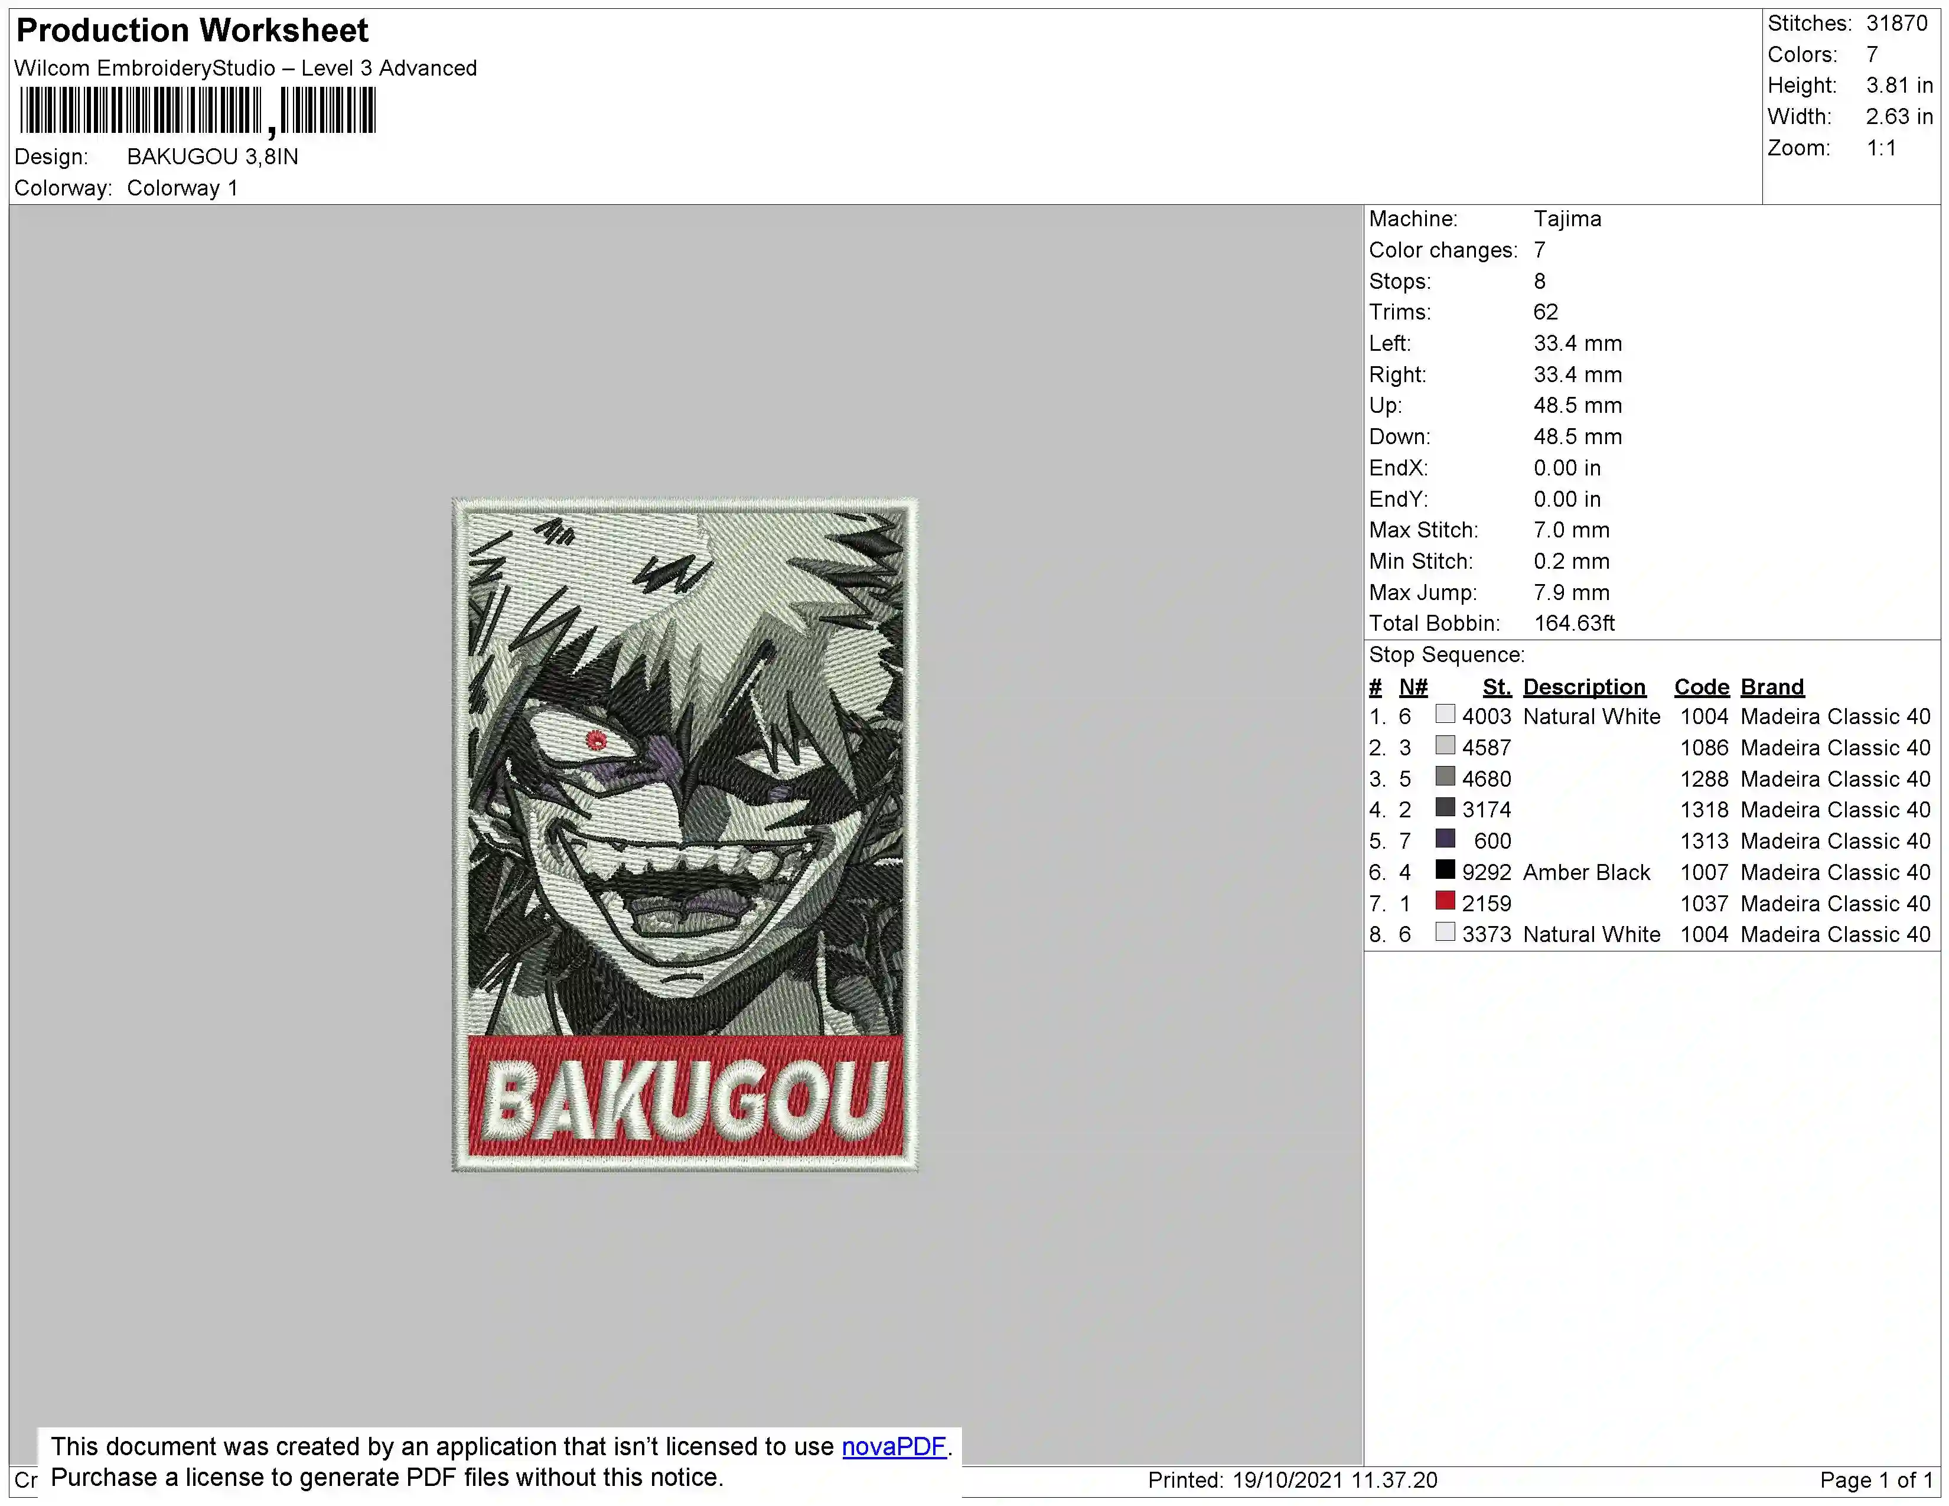Pick the dark gray swatch for 3174
1949x1506 pixels.
pos(1445,809)
